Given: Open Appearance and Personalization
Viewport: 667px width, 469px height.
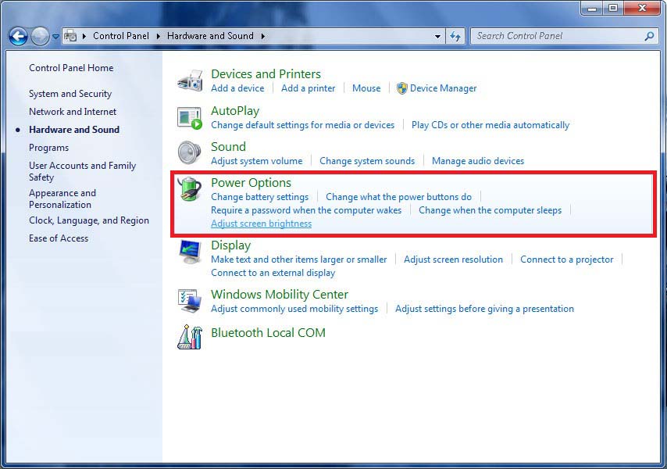Looking at the screenshot, I should coord(62,199).
